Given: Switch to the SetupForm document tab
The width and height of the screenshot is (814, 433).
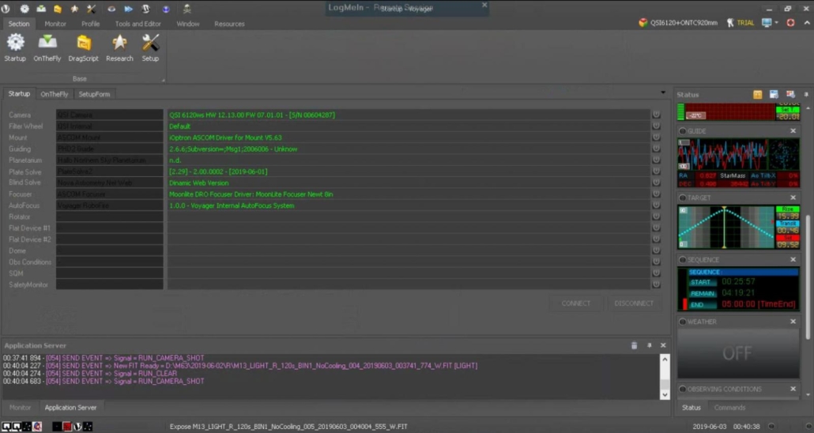Looking at the screenshot, I should point(95,94).
